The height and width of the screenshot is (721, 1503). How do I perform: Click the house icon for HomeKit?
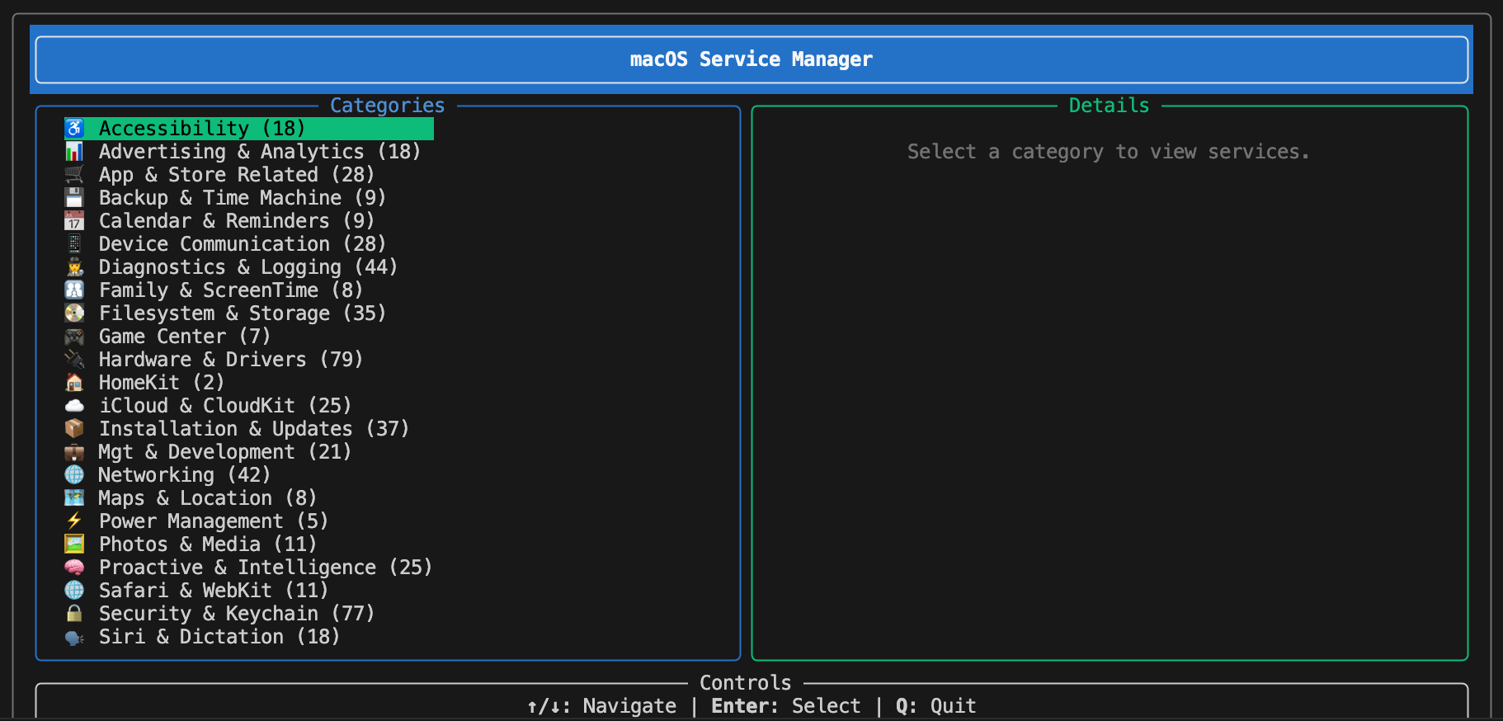pos(74,382)
